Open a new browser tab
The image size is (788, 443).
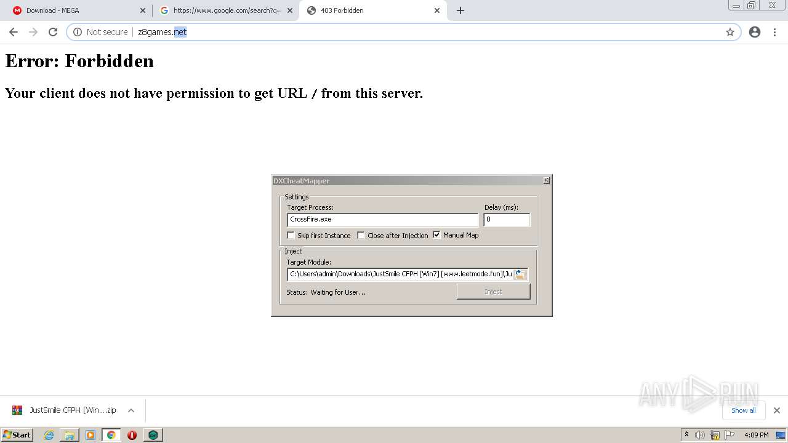tap(460, 10)
